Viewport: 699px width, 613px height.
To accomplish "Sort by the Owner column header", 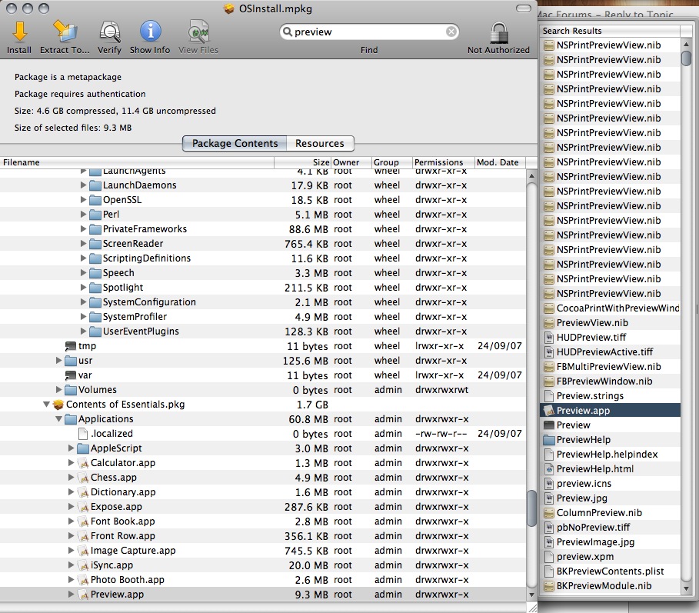I will 351,162.
